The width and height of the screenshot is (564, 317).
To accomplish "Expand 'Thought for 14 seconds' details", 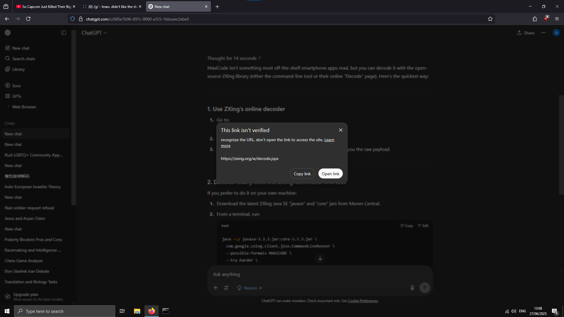I will tap(234, 58).
